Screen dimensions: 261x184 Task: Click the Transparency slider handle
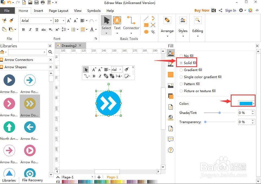(205, 122)
